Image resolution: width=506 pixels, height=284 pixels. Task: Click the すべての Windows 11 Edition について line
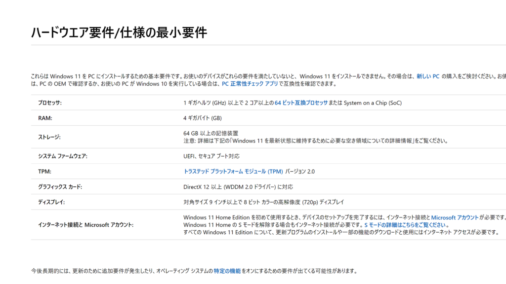tap(341, 232)
